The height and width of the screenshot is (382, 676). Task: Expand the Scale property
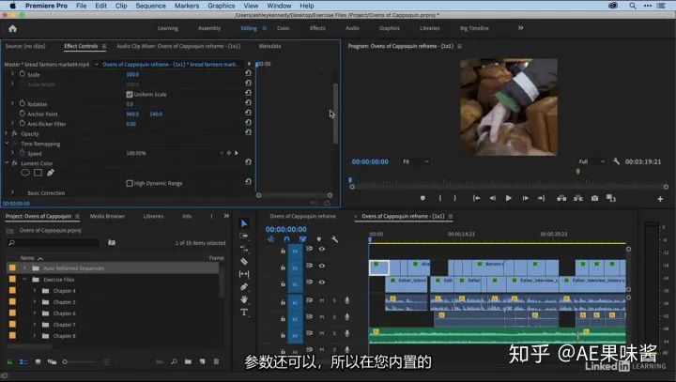[x=12, y=74]
